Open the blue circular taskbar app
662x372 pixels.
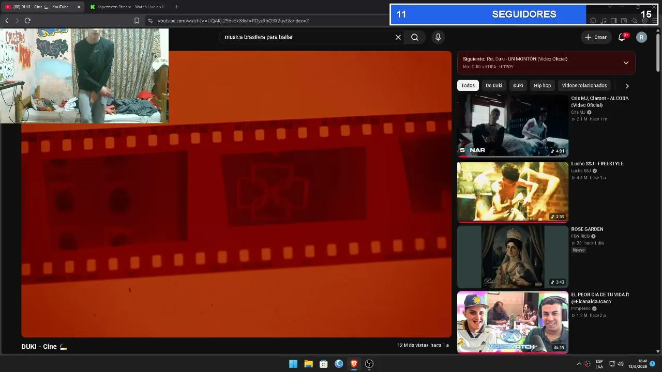339,364
